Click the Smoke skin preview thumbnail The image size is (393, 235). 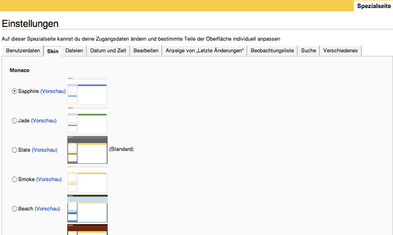(x=87, y=179)
